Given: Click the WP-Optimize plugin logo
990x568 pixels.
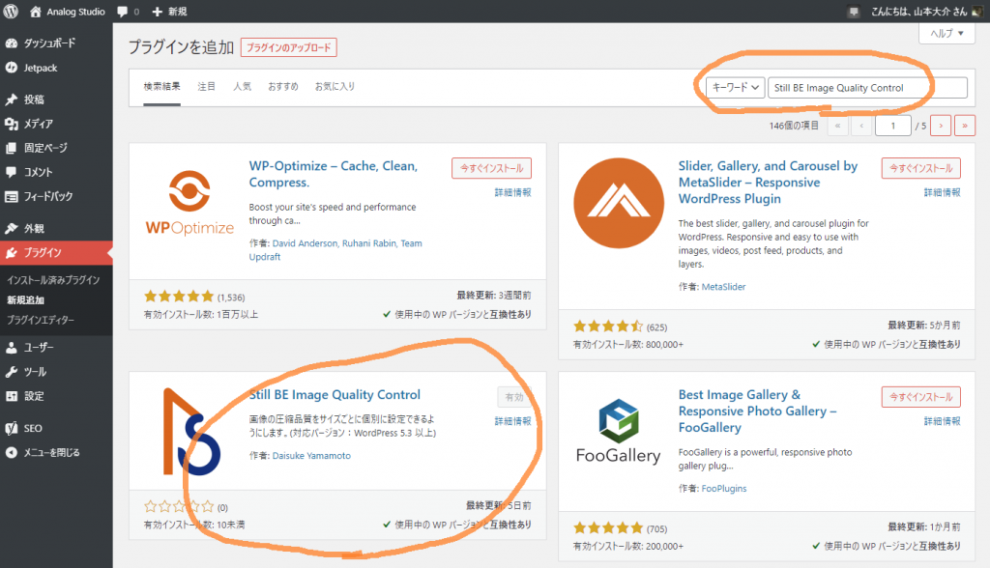Looking at the screenshot, I should 189,203.
